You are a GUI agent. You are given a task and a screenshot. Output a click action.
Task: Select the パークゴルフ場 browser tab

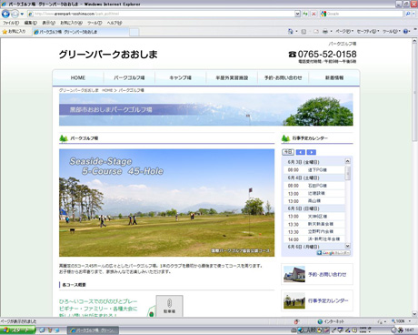(x=81, y=32)
